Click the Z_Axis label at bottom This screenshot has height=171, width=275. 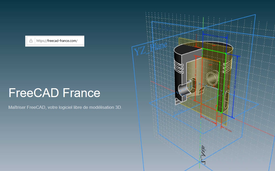pyautogui.click(x=203, y=155)
